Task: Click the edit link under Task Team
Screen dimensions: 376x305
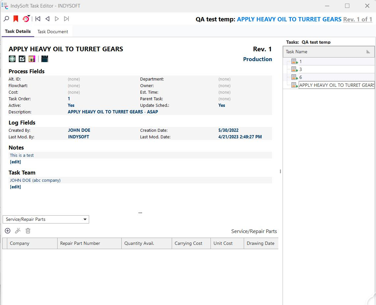Action: tap(15, 187)
